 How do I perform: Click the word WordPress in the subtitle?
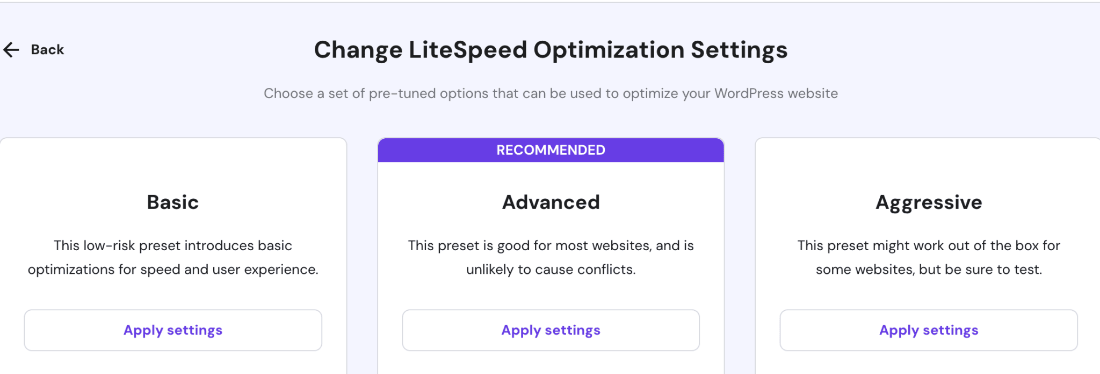click(x=749, y=93)
